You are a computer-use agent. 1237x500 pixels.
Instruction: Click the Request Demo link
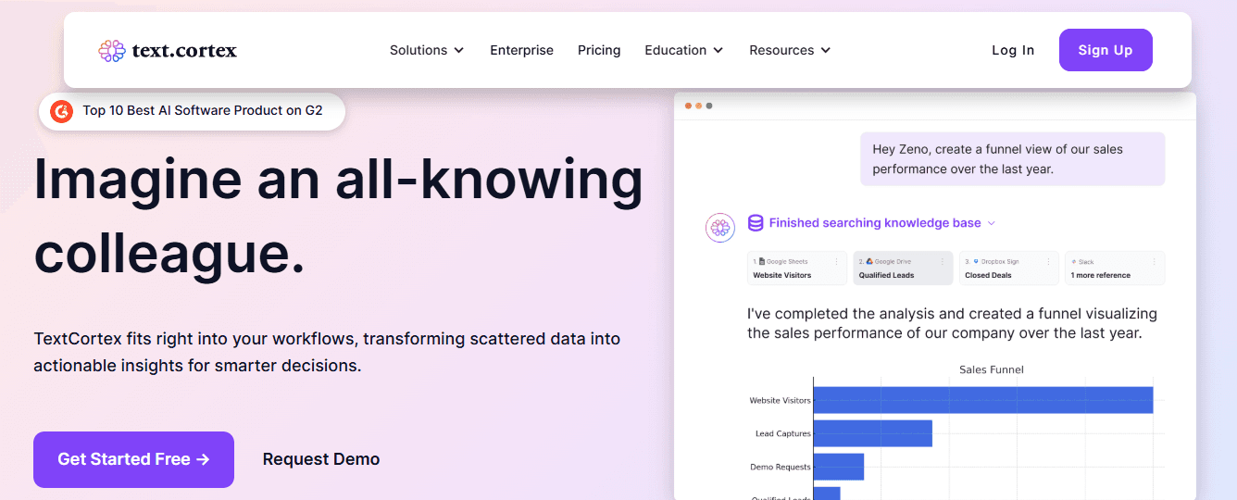coord(321,459)
